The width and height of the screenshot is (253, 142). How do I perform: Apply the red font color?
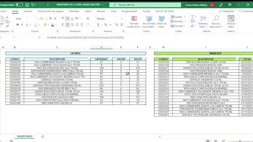[53, 25]
